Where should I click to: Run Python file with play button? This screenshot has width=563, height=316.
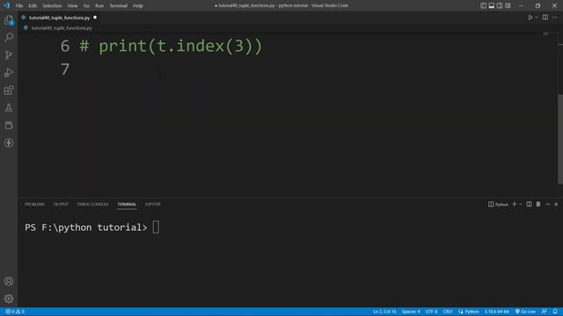[530, 18]
